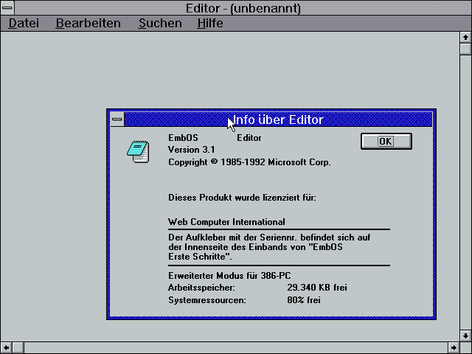
Task: Open the info dialog's control menu box
Action: (117, 119)
